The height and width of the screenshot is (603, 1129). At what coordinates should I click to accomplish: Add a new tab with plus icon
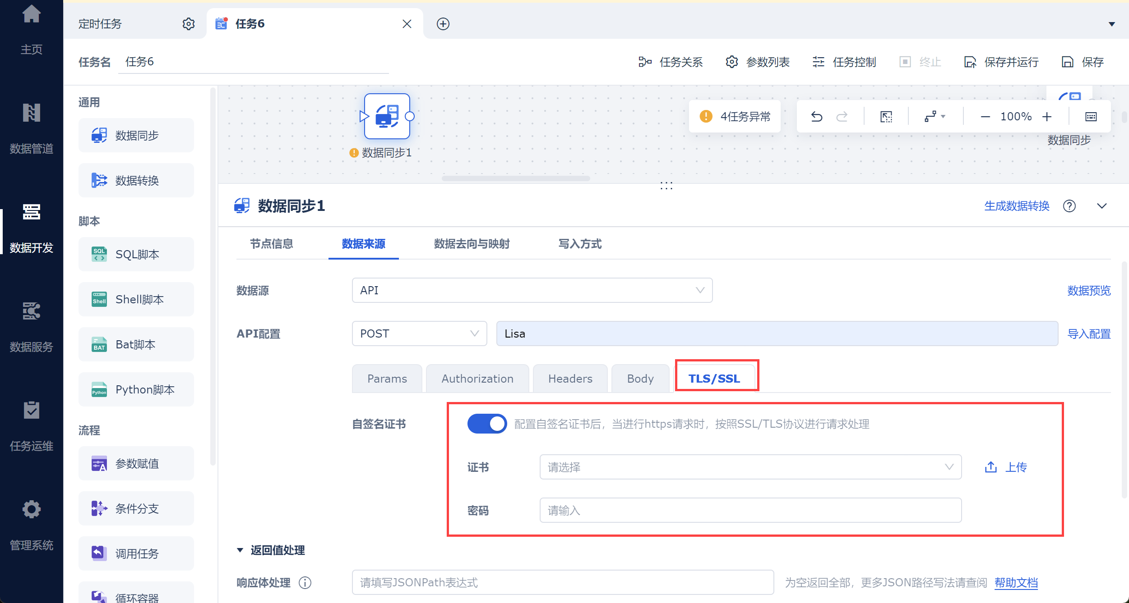coord(443,24)
